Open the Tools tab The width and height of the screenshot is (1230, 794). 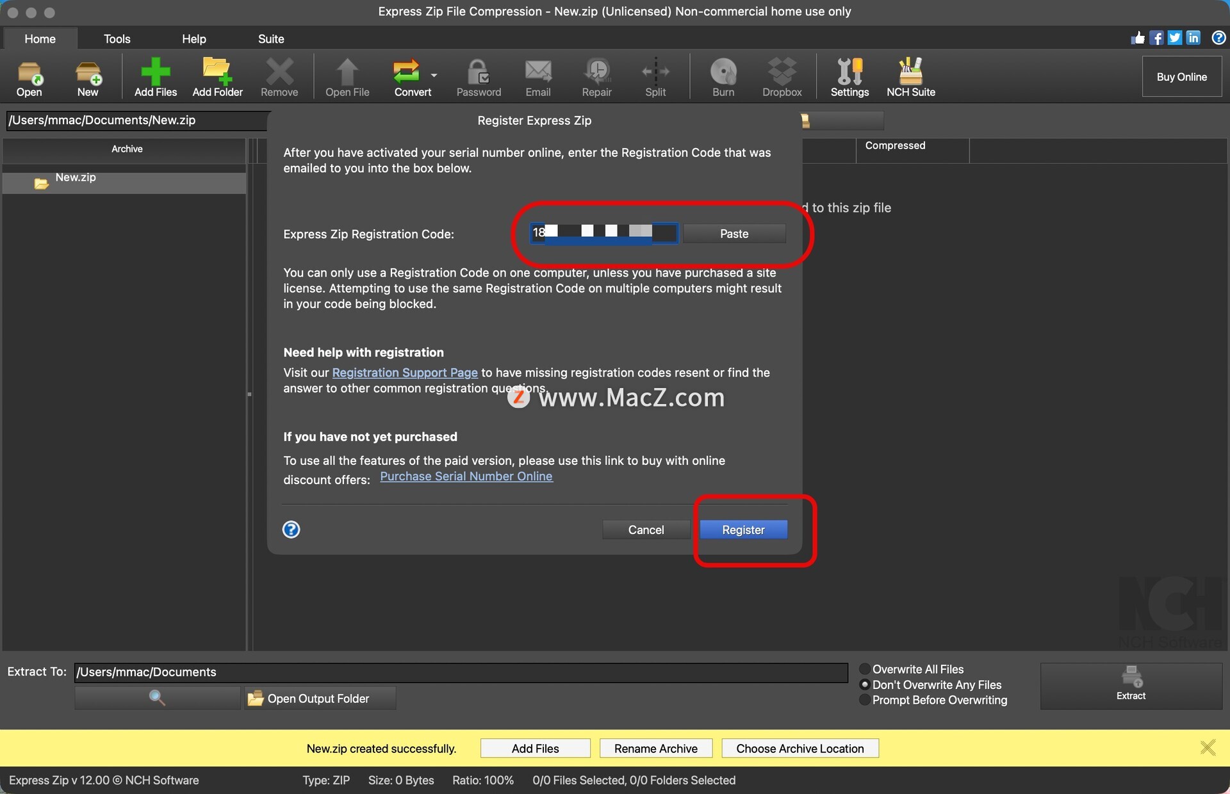117,39
